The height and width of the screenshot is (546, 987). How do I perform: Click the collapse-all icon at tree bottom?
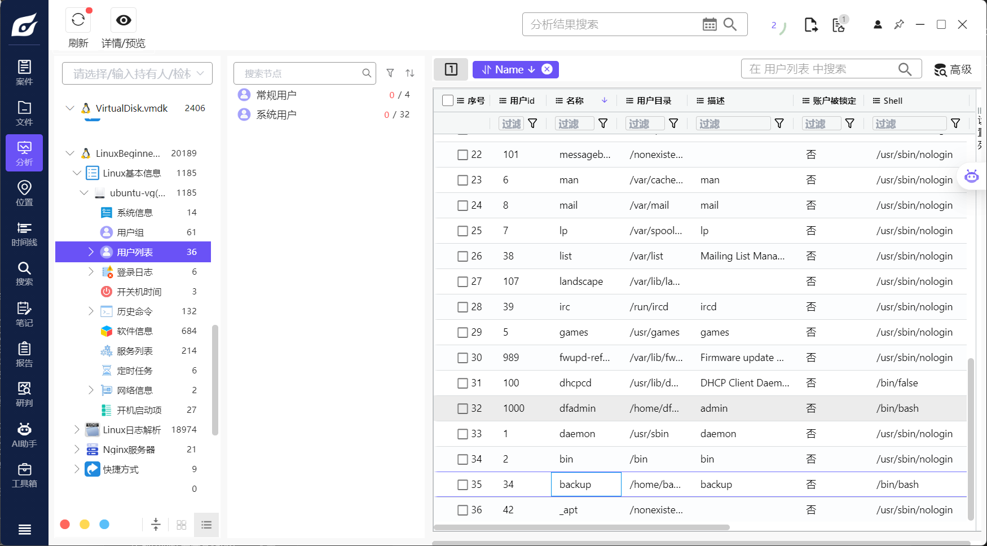(x=156, y=525)
